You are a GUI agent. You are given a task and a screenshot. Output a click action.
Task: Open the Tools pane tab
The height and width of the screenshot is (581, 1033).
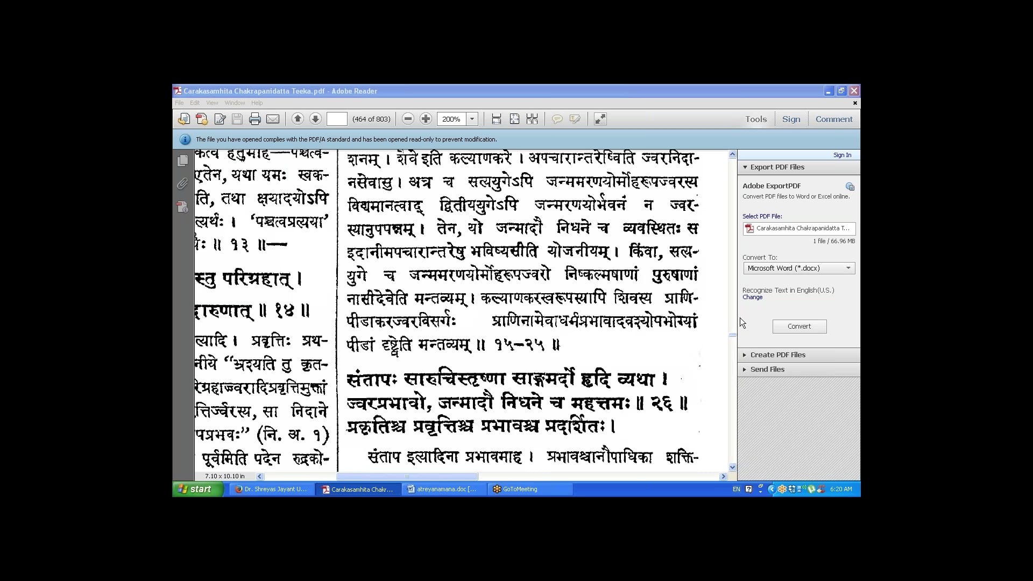click(x=755, y=119)
